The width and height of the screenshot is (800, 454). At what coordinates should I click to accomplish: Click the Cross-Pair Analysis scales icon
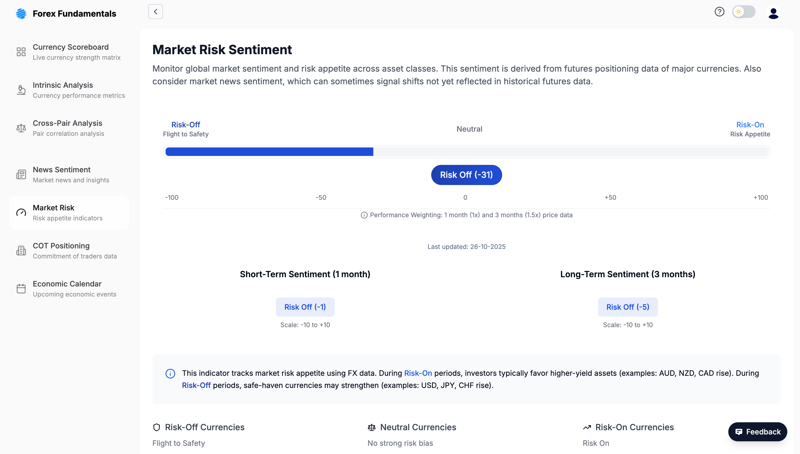click(x=21, y=128)
